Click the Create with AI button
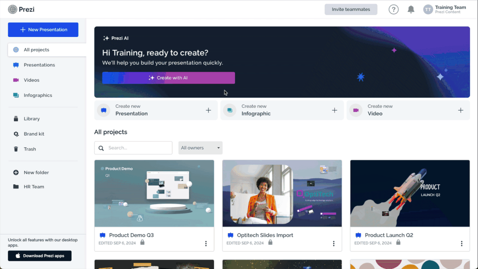The width and height of the screenshot is (478, 269). (168, 78)
